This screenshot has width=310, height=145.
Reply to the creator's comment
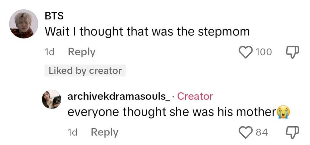(105, 132)
